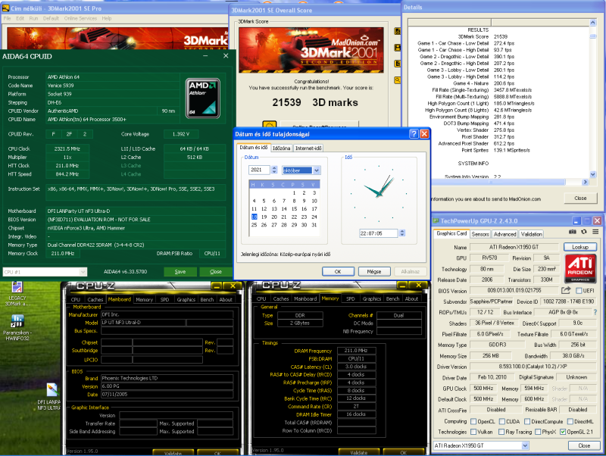Click the yellow save disk icon in 3DMark score window
The width and height of the screenshot is (606, 456).
397,48
